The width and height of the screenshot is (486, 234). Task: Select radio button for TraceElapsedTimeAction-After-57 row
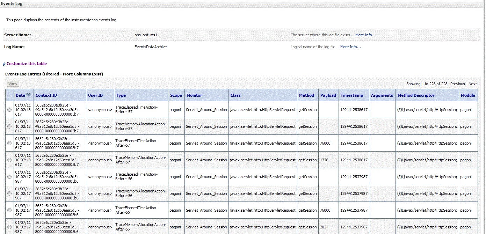(x=9, y=143)
